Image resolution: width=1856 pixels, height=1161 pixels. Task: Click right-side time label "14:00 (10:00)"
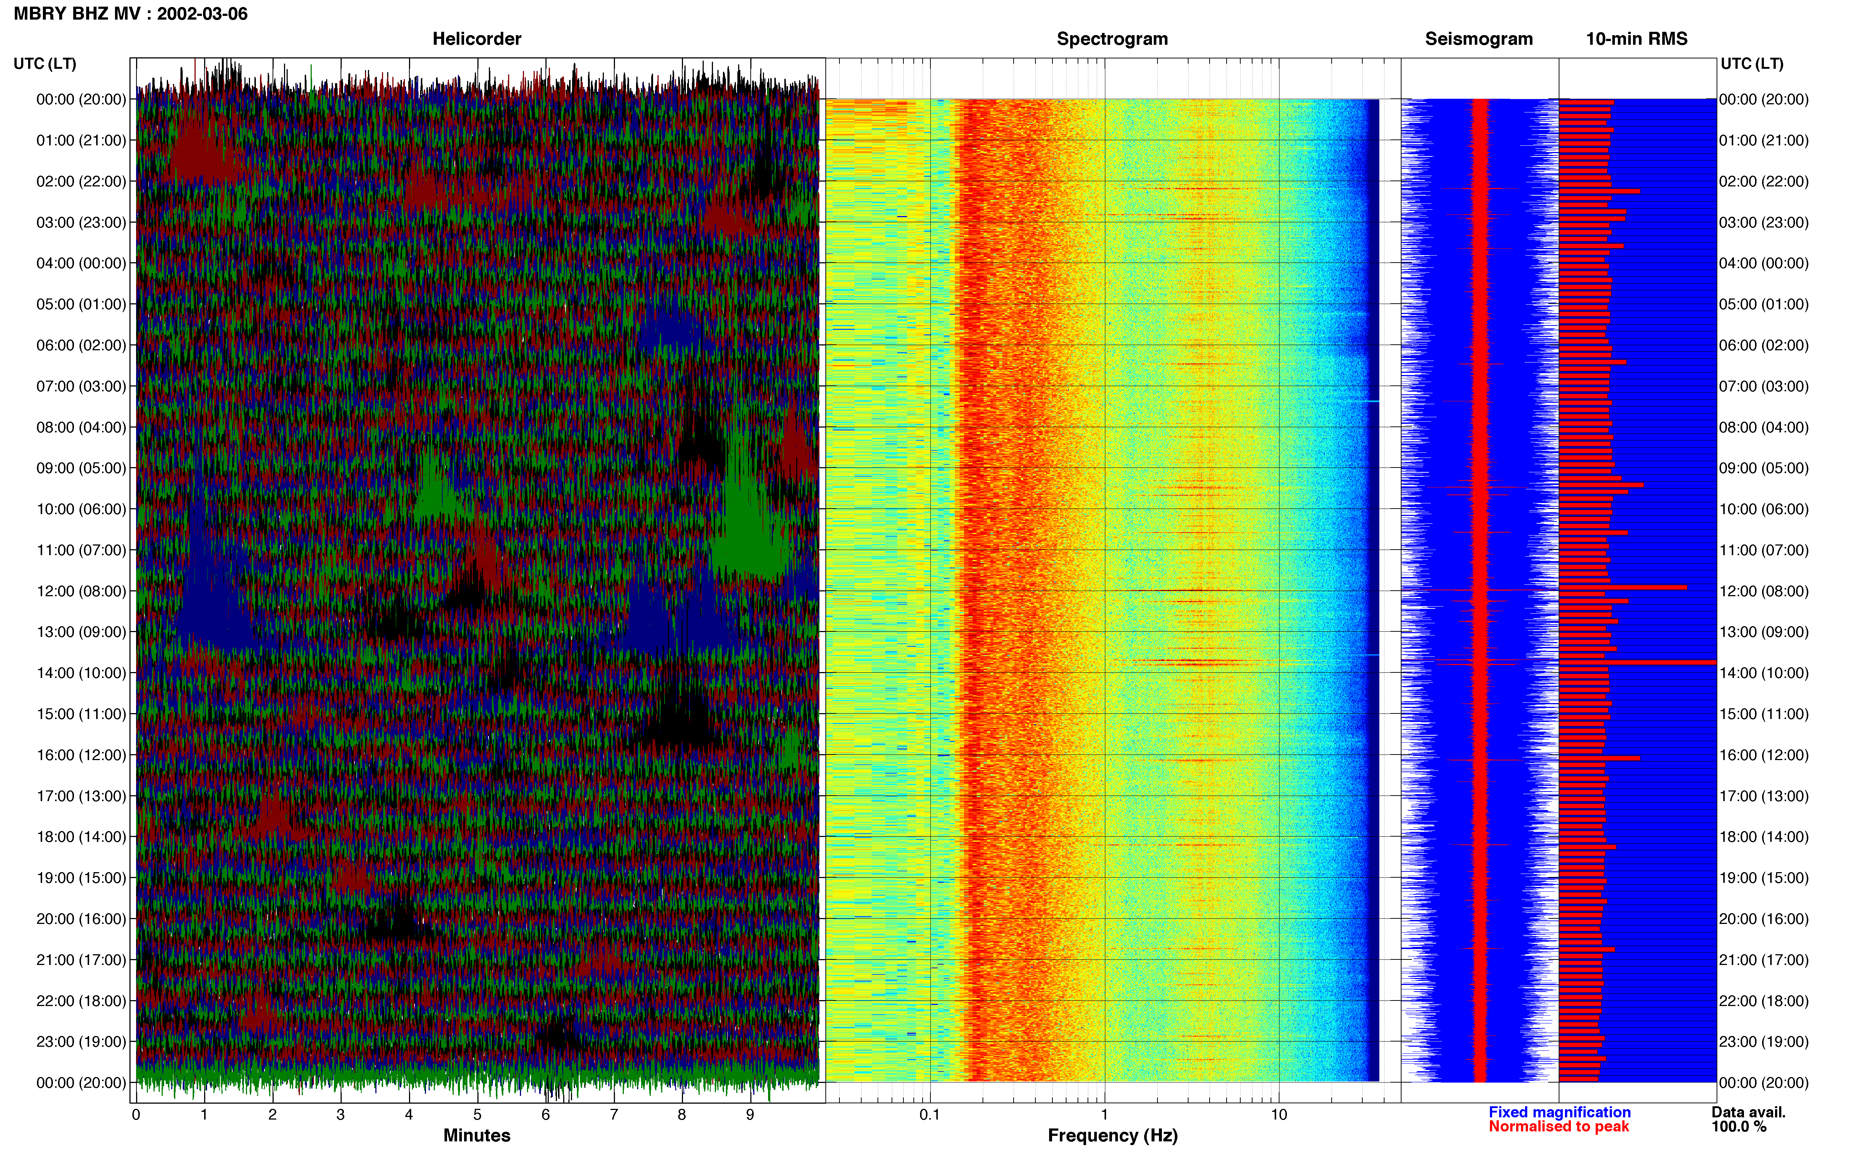click(1764, 674)
